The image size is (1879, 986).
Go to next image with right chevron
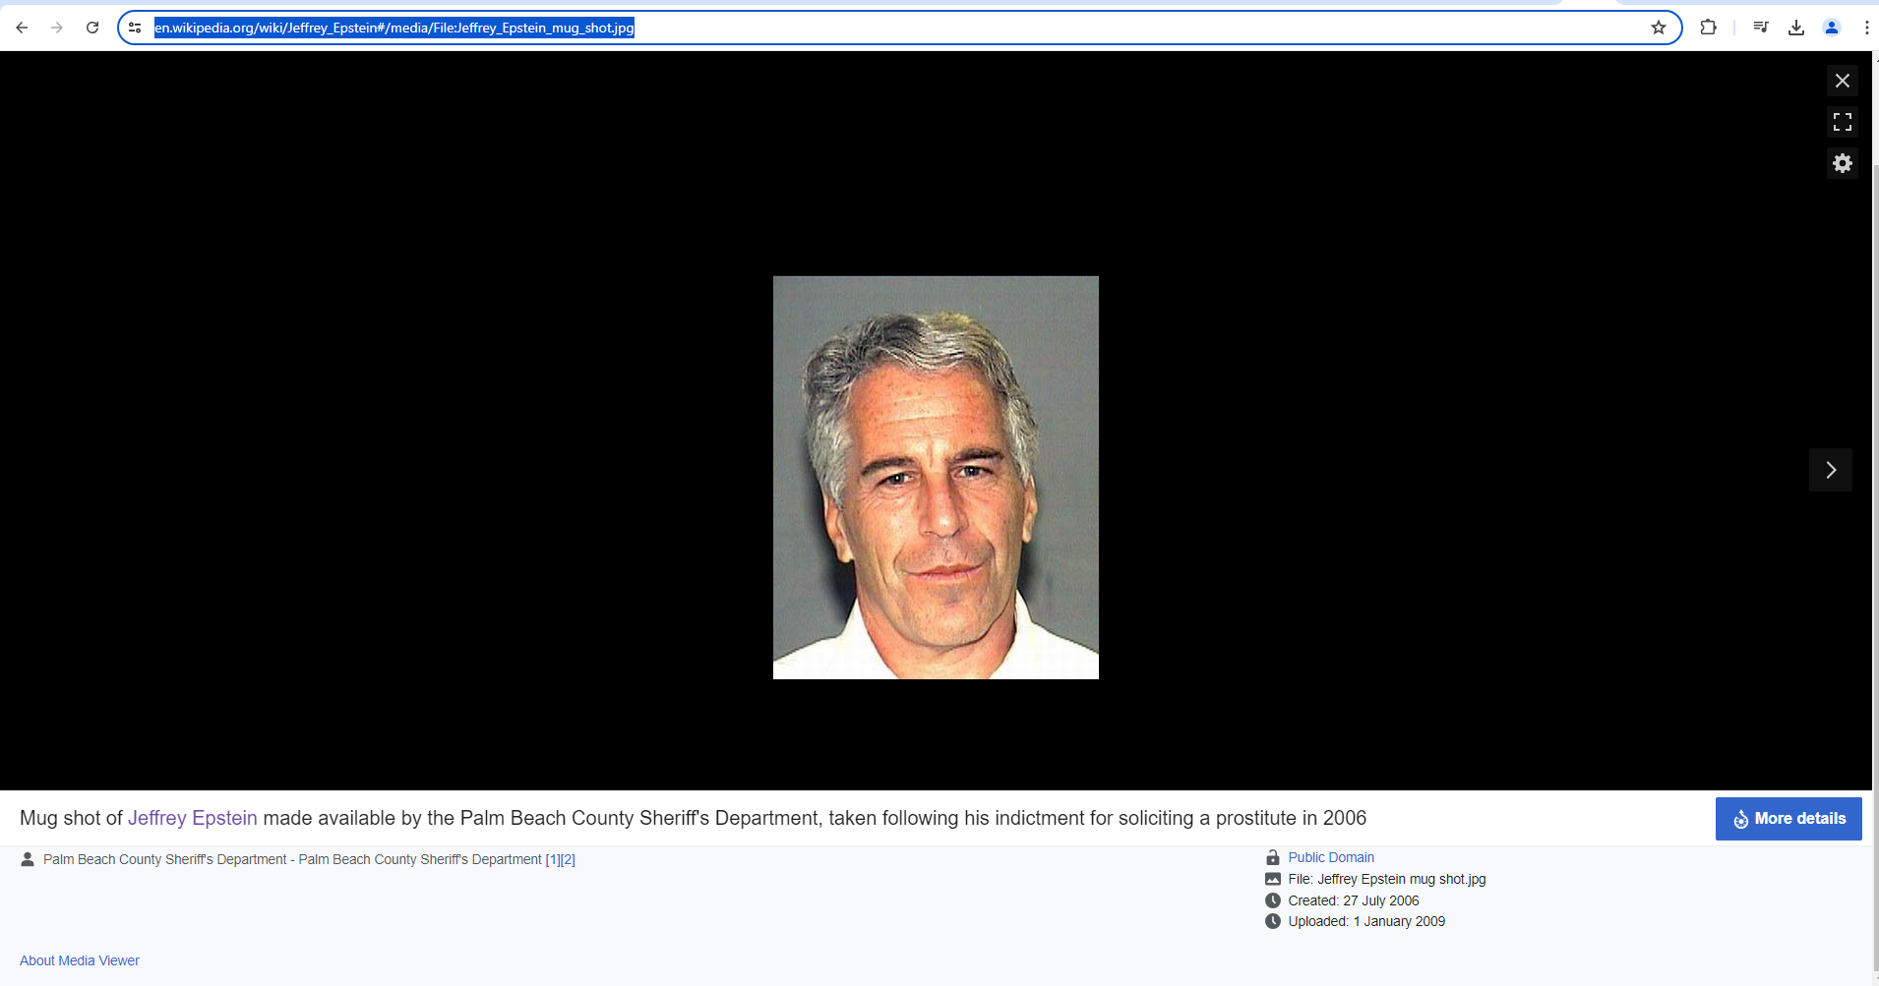pos(1830,470)
